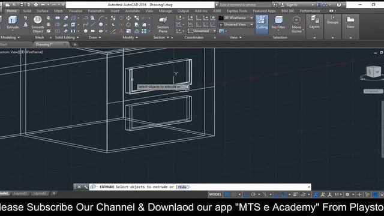384x216 pixels.
Task: Click the Quick Access Open file icon
Action: [x=14, y=5]
